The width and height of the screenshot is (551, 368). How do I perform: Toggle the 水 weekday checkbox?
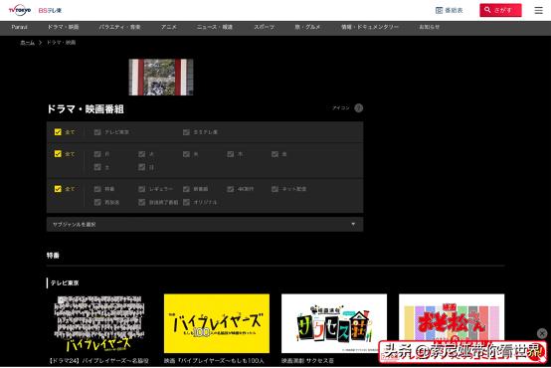coord(186,154)
